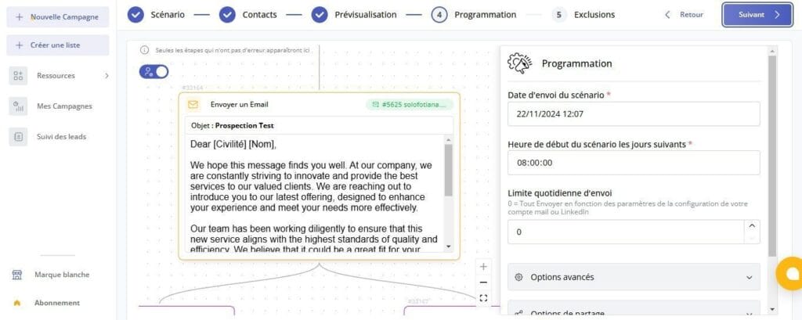
Task: Expand the Options de partage section
Action: click(x=634, y=311)
